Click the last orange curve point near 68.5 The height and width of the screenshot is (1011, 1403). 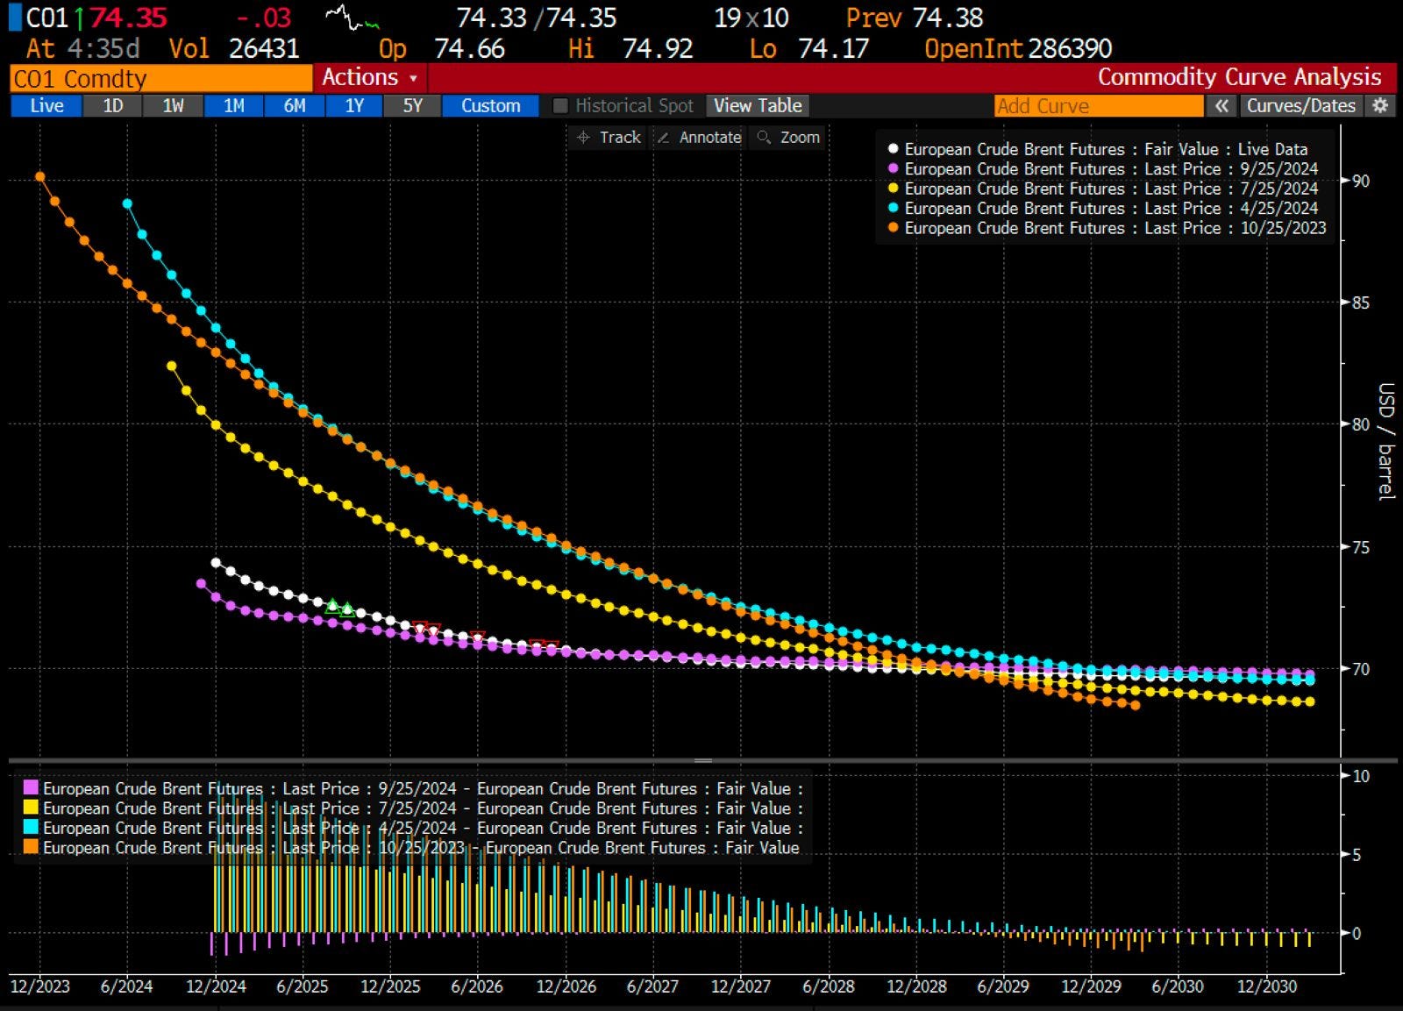pyautogui.click(x=1136, y=705)
